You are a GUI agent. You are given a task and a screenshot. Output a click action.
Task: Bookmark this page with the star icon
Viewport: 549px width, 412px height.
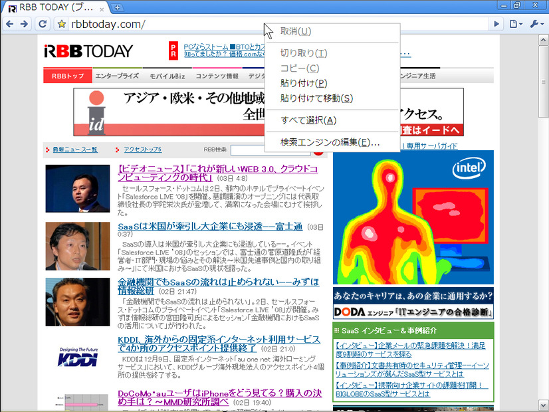click(x=62, y=24)
